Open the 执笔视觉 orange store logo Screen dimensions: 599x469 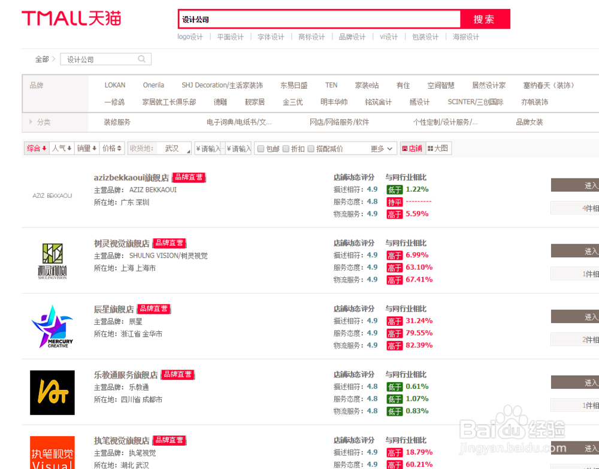click(x=52, y=453)
